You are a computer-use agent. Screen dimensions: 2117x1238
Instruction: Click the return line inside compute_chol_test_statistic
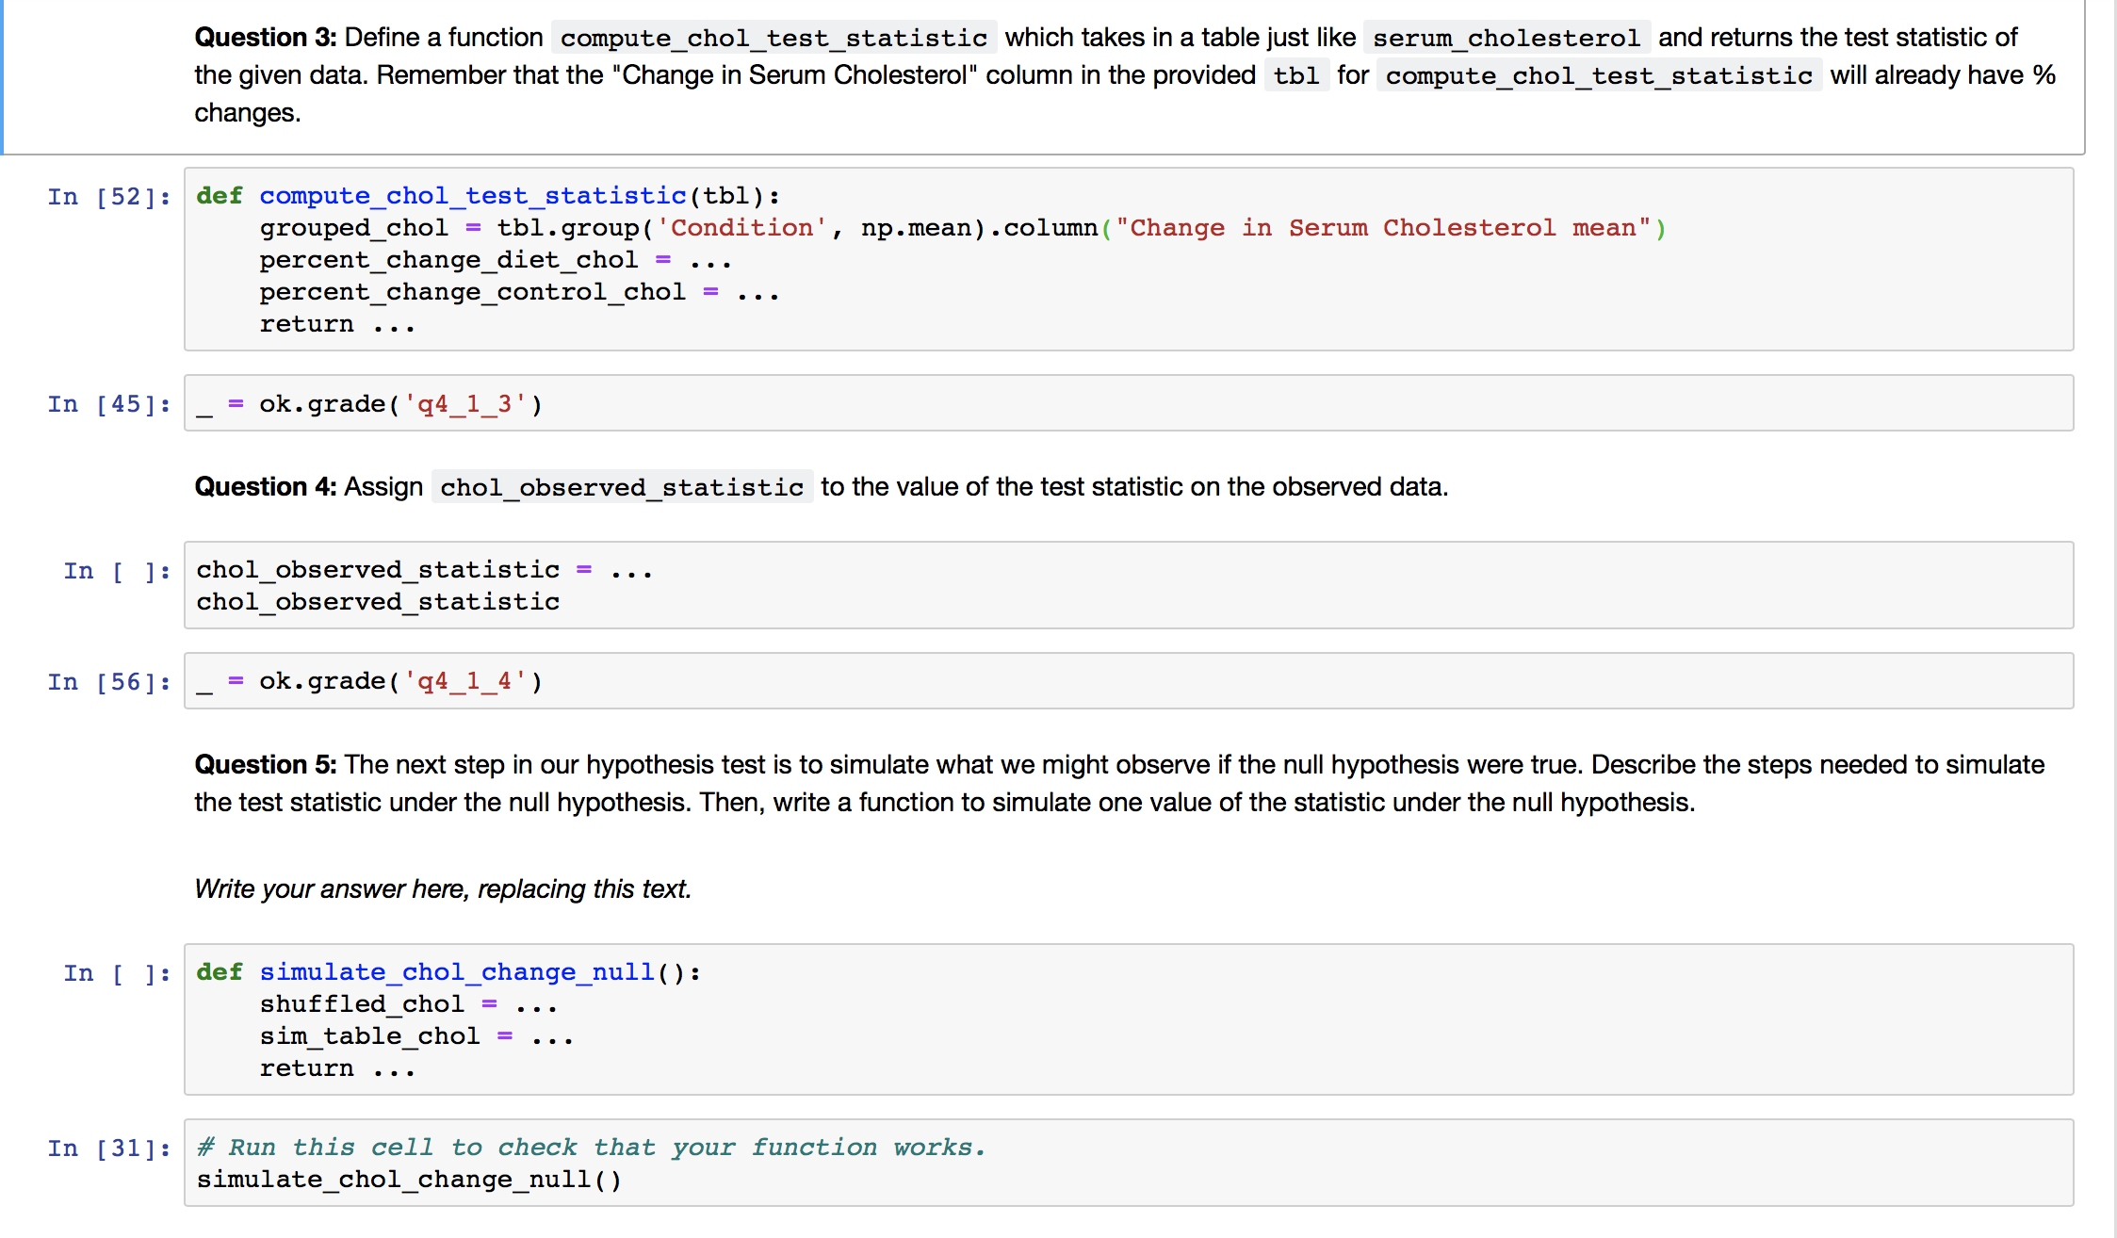point(336,323)
